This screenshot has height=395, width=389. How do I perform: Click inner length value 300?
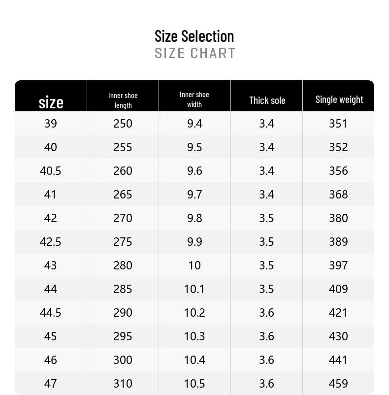(123, 360)
